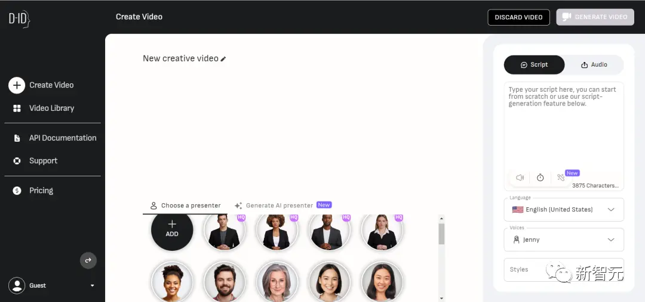Viewport: 645px width, 302px height.
Task: Switch to Generate AI presenter tab
Action: click(283, 205)
